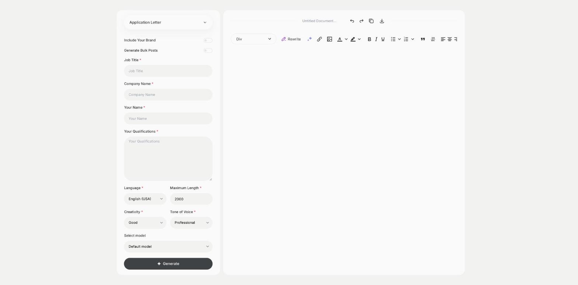Image resolution: width=578 pixels, height=285 pixels.
Task: Expand bulleted list style options
Action: pyautogui.click(x=399, y=39)
